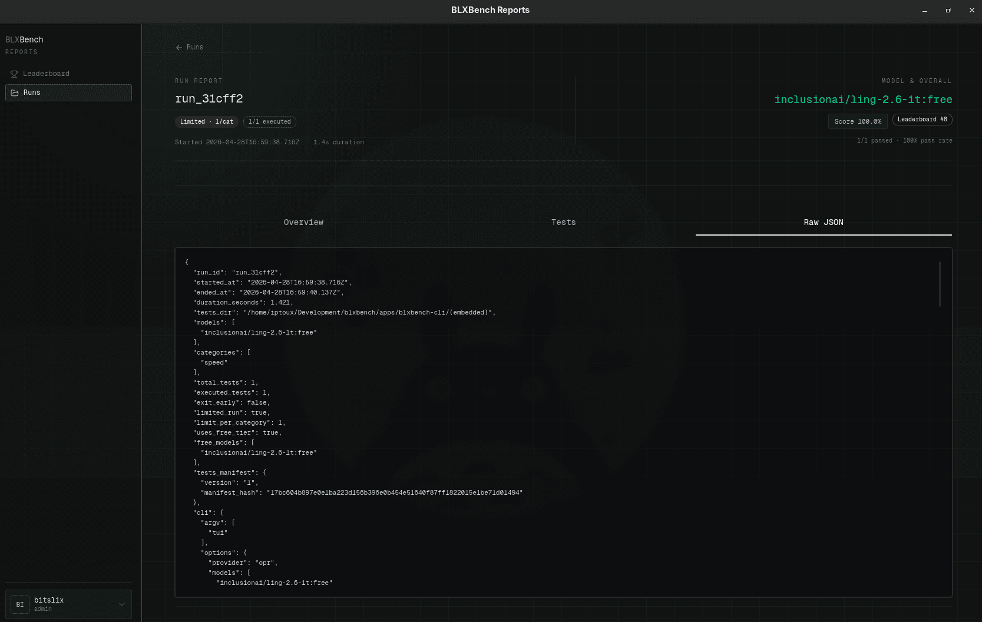Click the "speed" category value

click(214, 363)
